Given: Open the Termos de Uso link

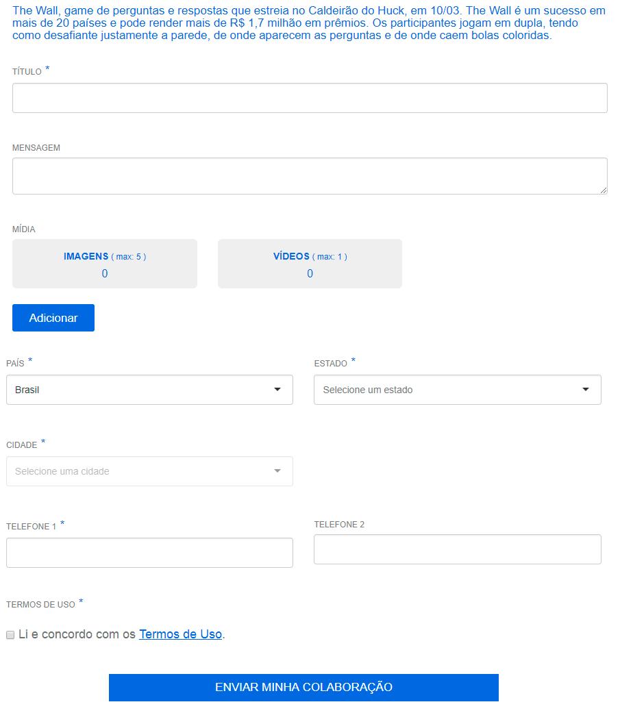Looking at the screenshot, I should tap(180, 634).
